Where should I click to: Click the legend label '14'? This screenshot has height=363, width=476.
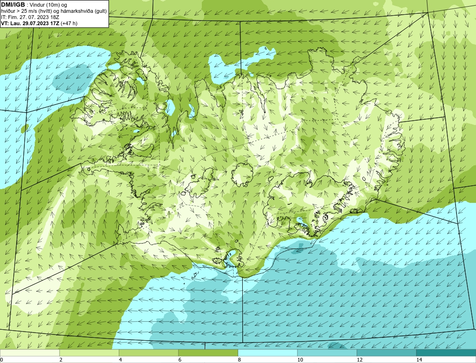point(419,360)
